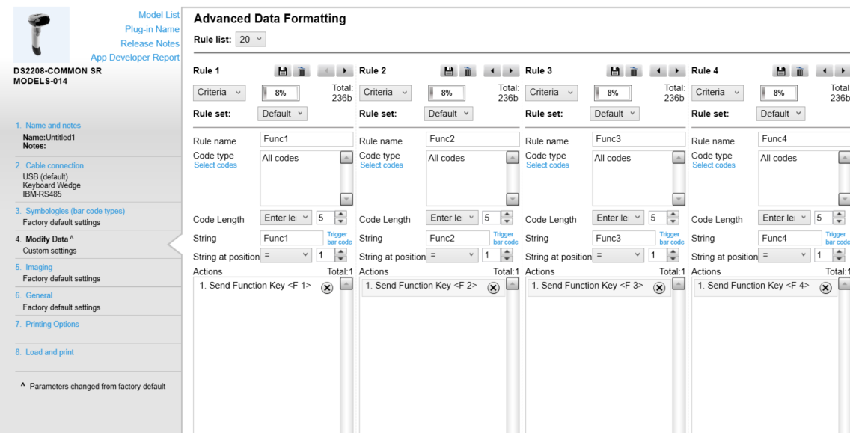Remove the Send Function Key <F 3> action
Viewport: 850px width, 433px height.
(659, 287)
